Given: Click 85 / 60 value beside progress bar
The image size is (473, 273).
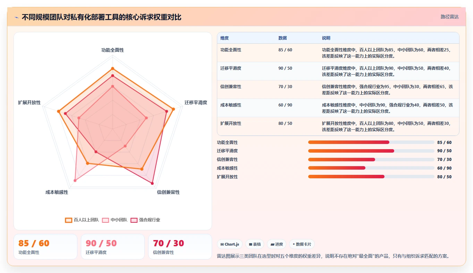Looking at the screenshot, I should point(445,143).
